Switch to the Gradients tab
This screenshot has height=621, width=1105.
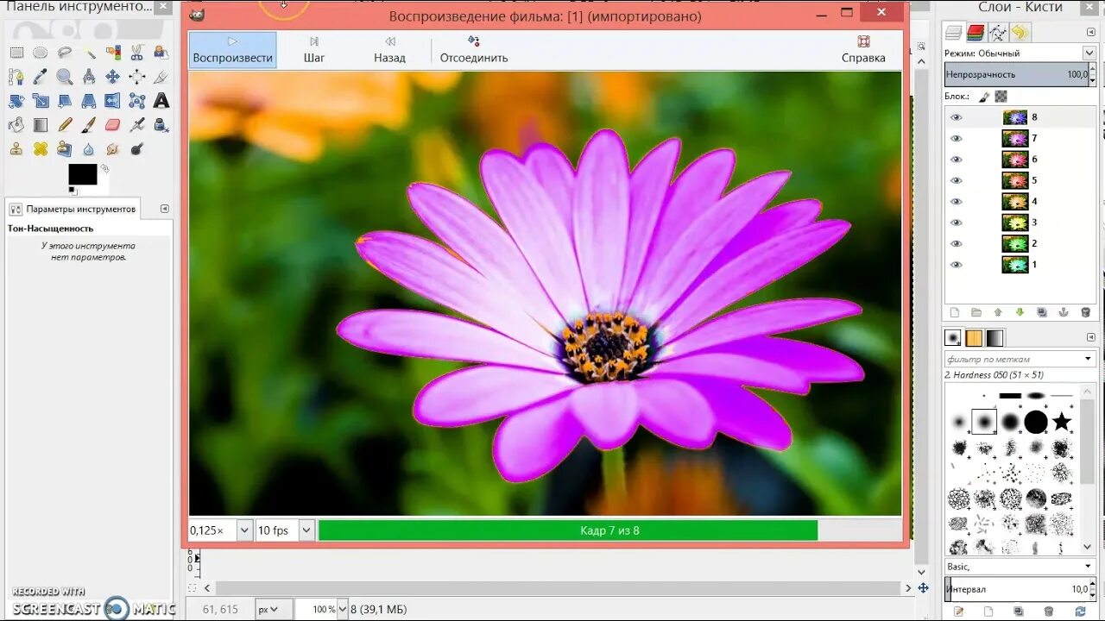[995, 338]
